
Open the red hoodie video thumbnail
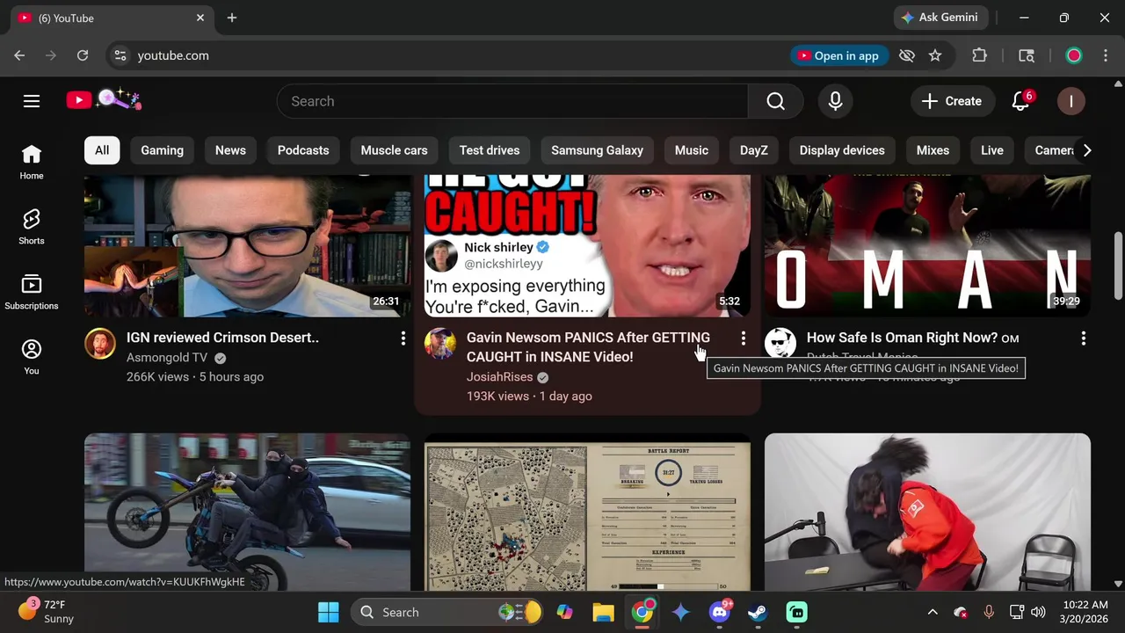[x=927, y=512]
